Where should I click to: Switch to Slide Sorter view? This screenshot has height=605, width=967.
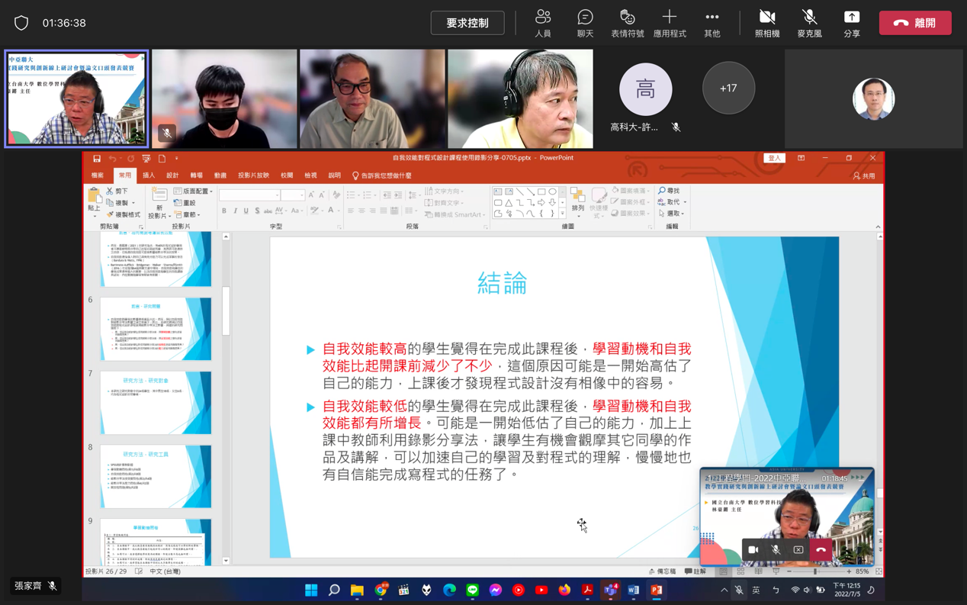point(741,571)
